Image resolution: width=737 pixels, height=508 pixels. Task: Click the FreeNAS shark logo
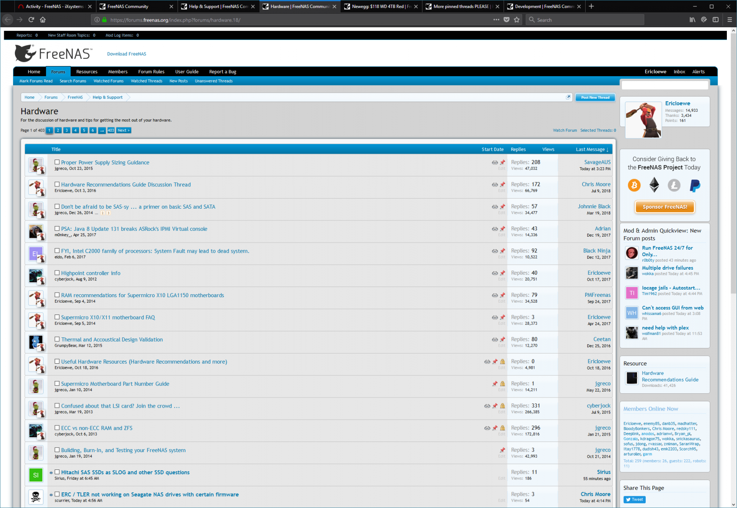[25, 54]
